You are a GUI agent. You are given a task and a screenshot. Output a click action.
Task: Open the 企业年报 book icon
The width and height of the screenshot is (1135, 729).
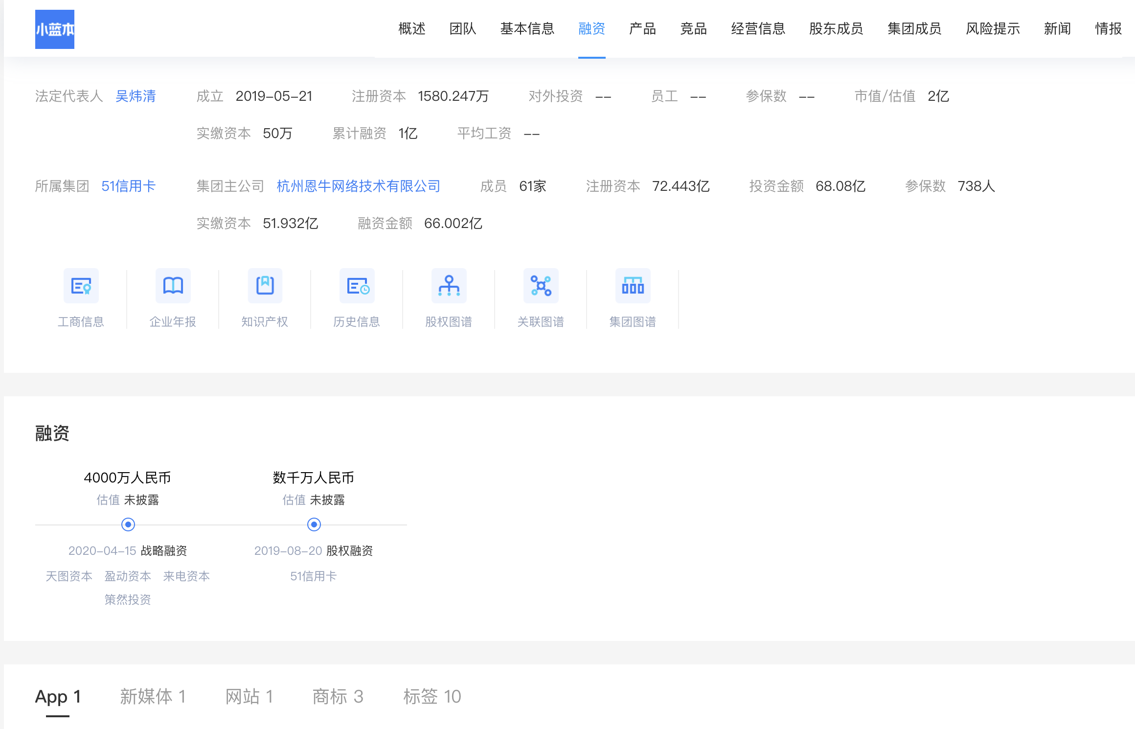tap(173, 286)
